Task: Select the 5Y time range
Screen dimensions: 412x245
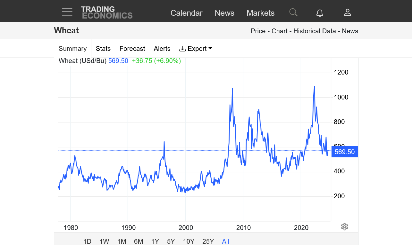Action: (171, 241)
